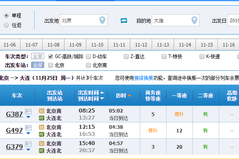239x159 pixels.
Task: Switch to the 11-06 date tab
Action: (10, 45)
